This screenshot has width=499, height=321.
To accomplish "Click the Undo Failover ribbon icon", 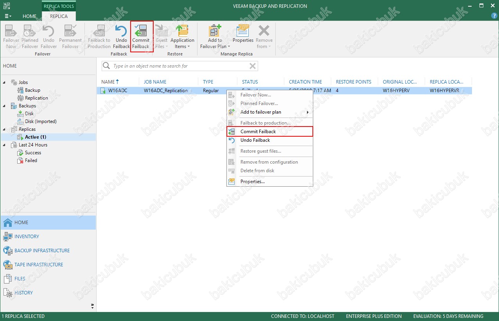I will pyautogui.click(x=48, y=37).
